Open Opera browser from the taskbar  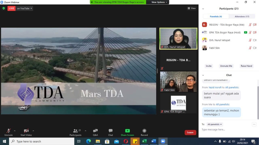[x=126, y=141]
